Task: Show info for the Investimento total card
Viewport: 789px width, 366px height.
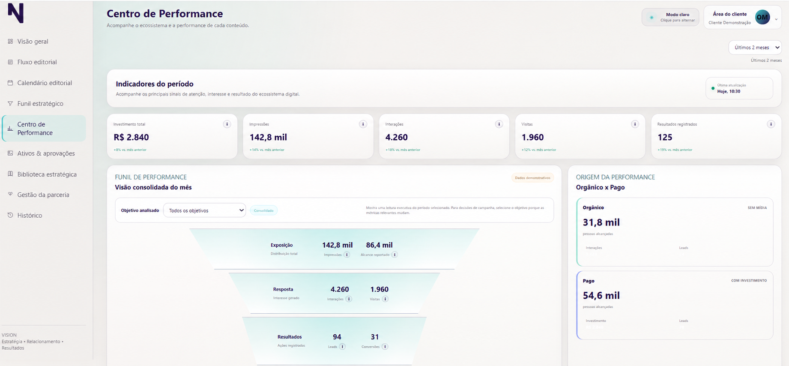Action: click(x=227, y=124)
